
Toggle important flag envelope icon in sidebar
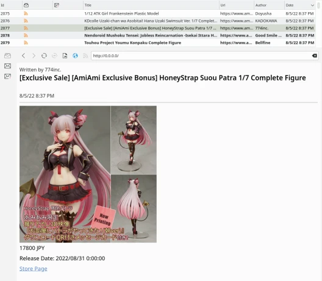[x=7, y=76]
